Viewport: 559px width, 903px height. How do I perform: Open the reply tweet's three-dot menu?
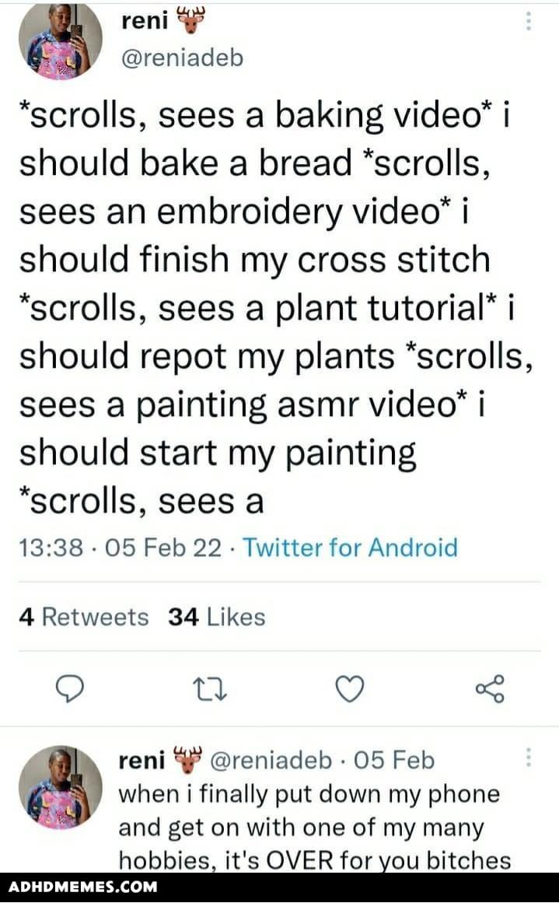tap(529, 758)
